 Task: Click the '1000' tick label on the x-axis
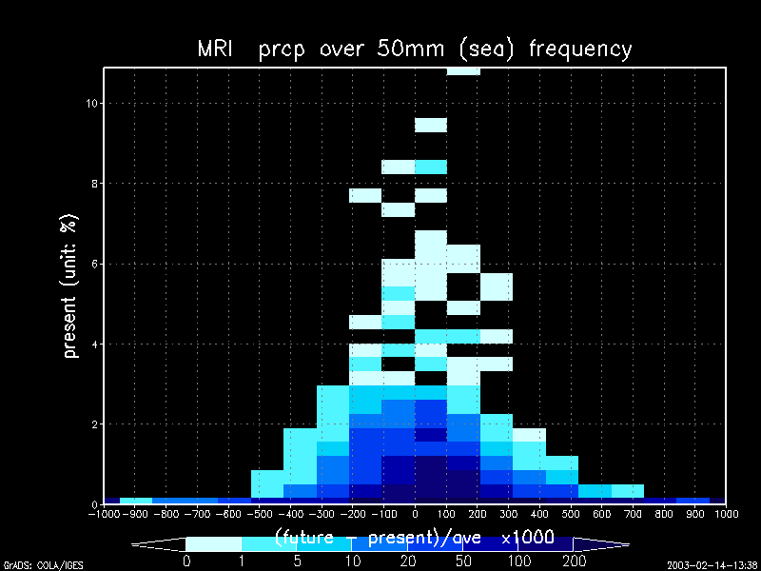(726, 515)
